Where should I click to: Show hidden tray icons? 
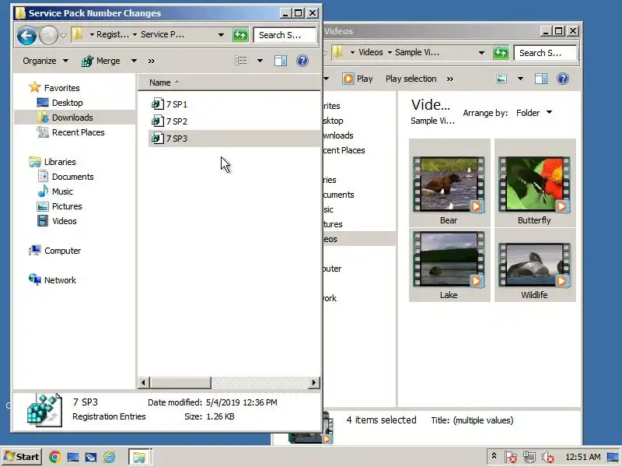494,456
